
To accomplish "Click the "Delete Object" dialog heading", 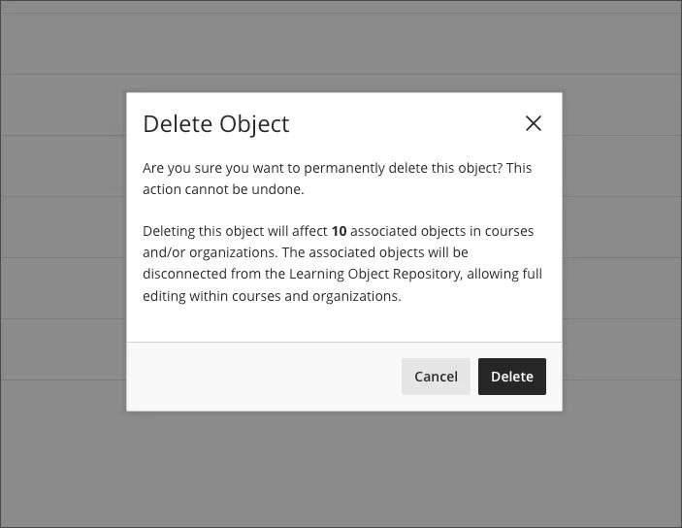I will point(215,123).
